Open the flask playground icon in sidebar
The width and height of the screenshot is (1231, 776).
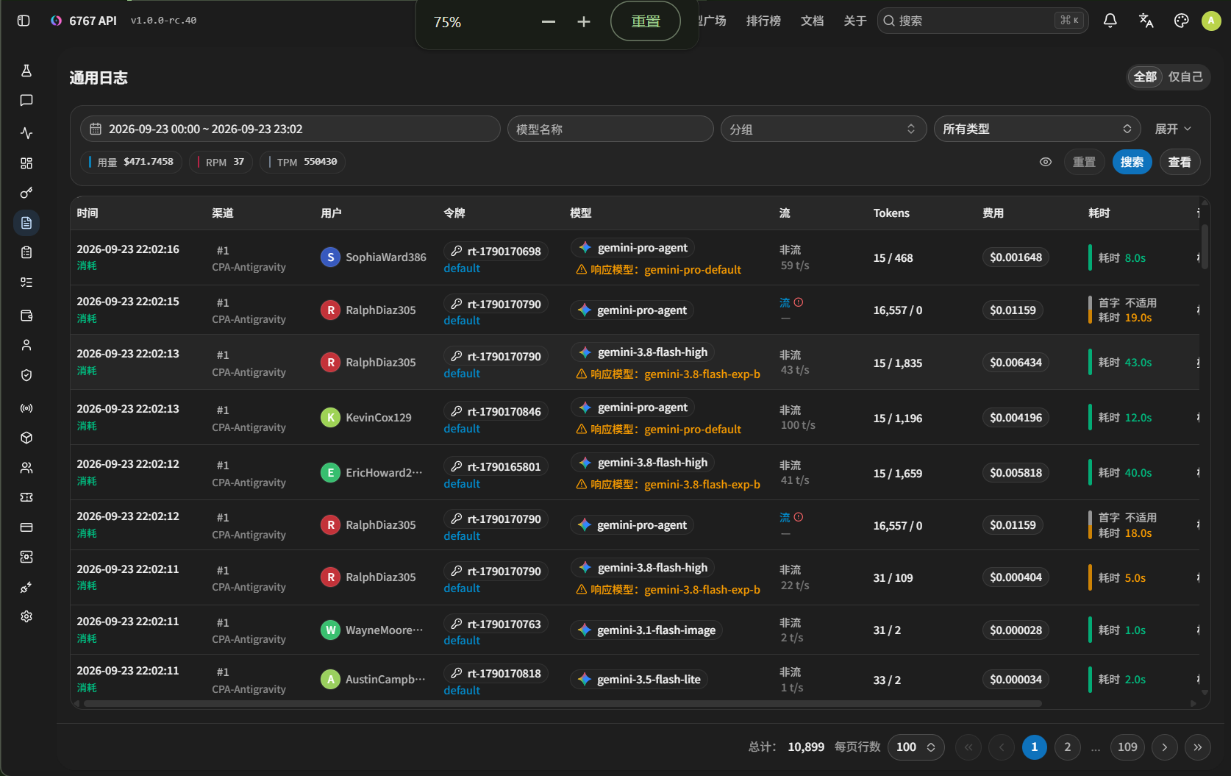tap(26, 71)
